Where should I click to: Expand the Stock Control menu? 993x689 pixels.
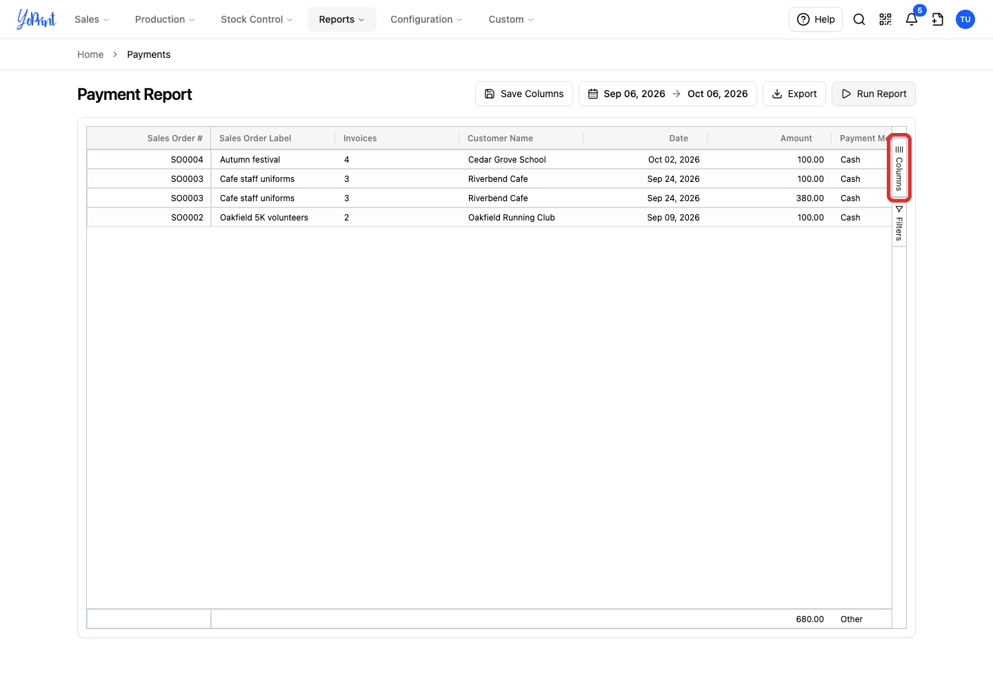point(257,19)
